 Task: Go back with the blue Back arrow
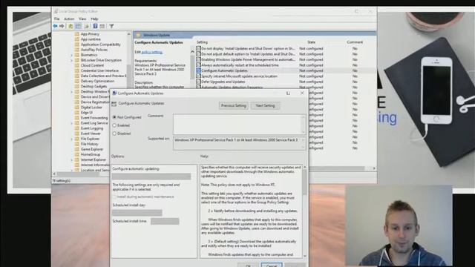tap(55, 27)
